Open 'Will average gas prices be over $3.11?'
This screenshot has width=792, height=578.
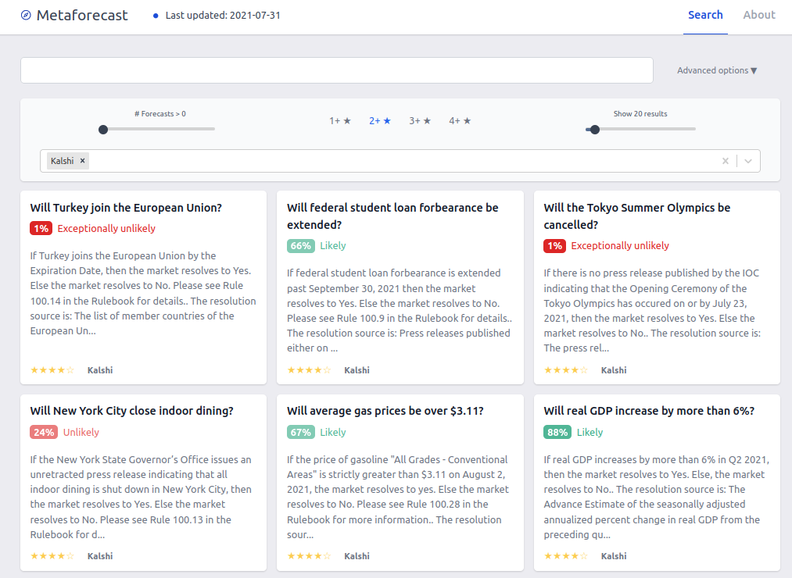385,411
